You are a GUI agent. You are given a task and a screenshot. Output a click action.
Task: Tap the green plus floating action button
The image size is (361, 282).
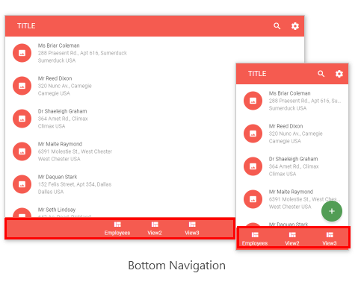coord(332,211)
